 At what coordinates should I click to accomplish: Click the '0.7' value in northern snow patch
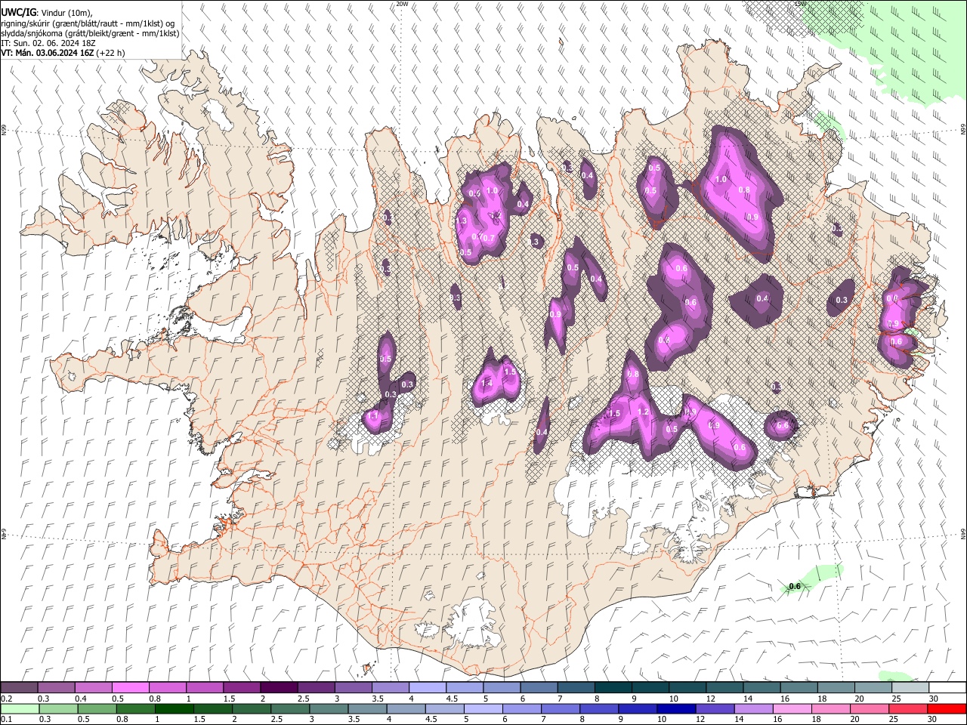488,238
